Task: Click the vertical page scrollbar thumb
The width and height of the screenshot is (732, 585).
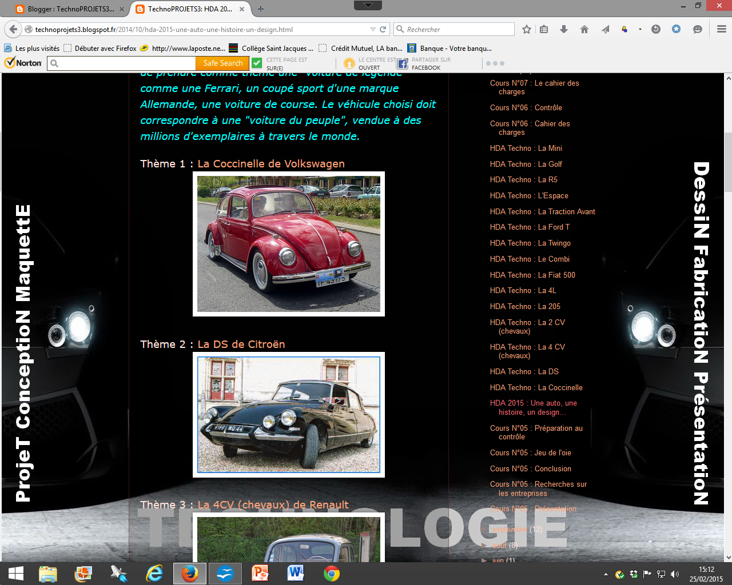Action: (x=728, y=162)
